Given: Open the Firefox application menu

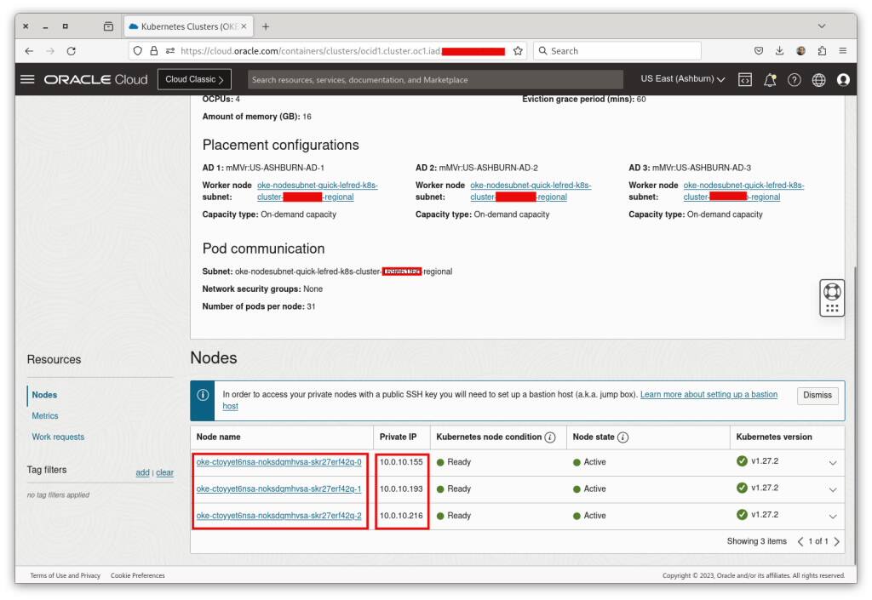Looking at the screenshot, I should [843, 51].
